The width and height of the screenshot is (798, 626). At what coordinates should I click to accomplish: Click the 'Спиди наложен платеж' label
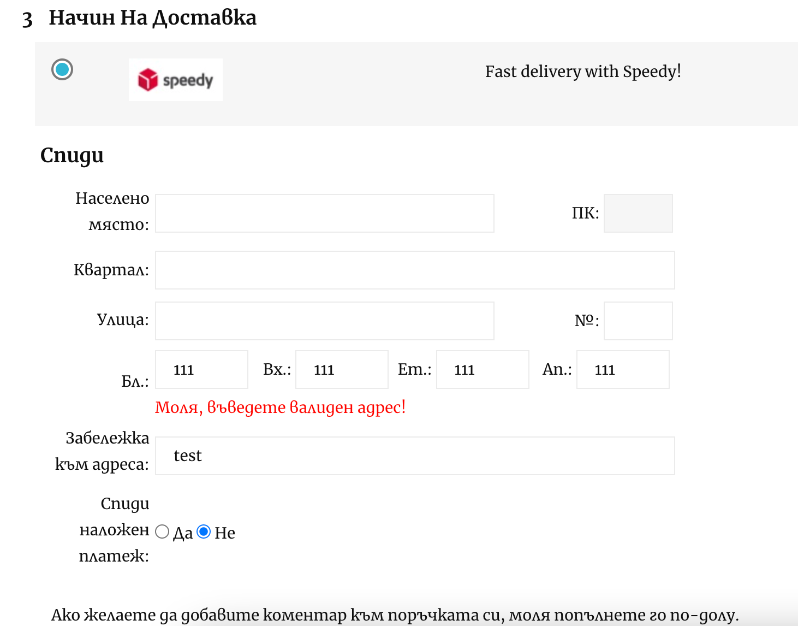pos(114,529)
